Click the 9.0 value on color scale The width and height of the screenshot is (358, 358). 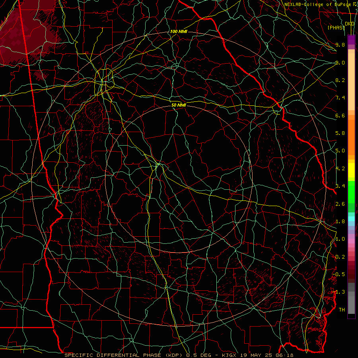(x=340, y=62)
